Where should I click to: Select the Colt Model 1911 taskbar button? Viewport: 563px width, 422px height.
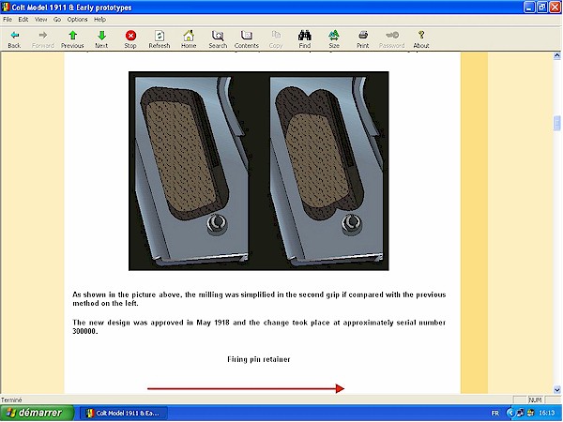pos(124,413)
